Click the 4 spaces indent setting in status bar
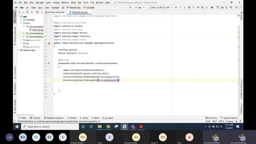This screenshot has height=144, width=256. (x=230, y=121)
